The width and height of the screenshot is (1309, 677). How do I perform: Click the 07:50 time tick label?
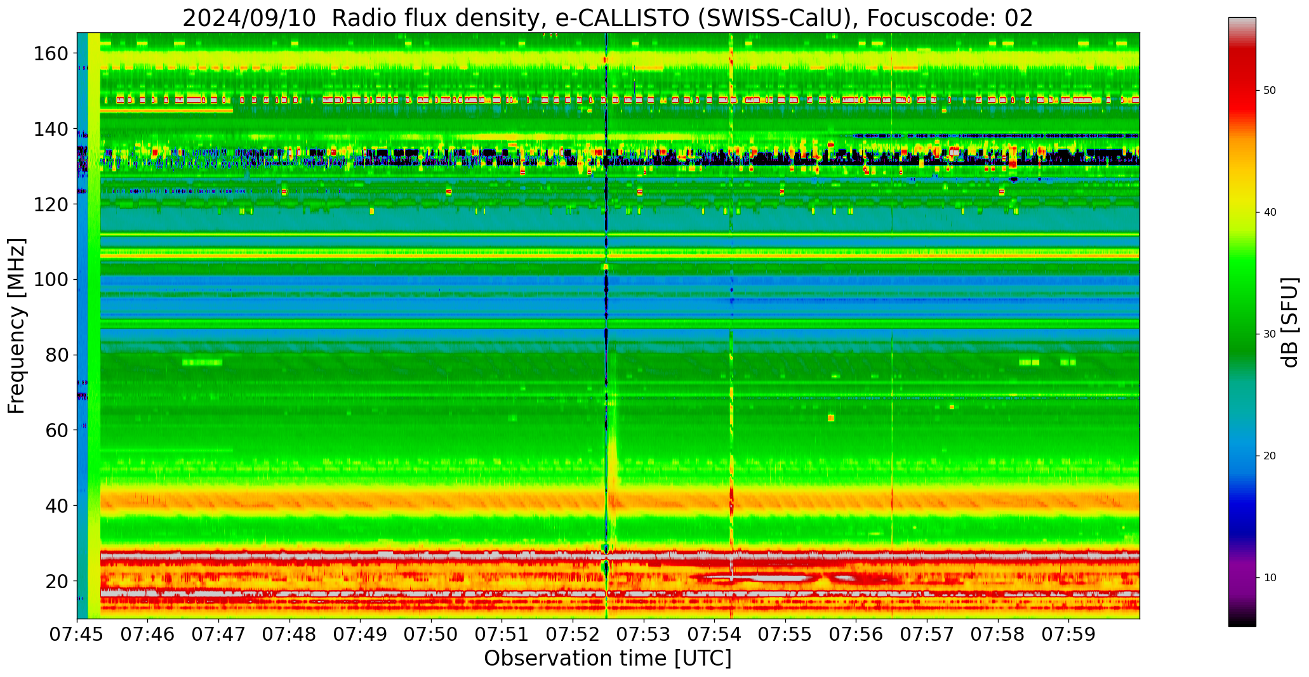tap(432, 634)
